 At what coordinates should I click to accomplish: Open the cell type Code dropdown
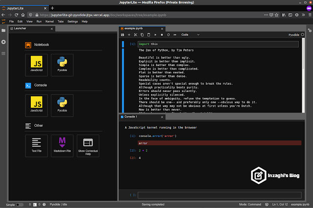click(x=190, y=35)
